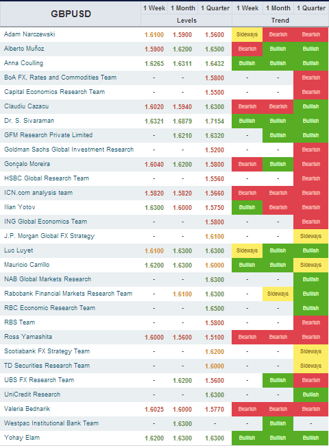
Task: Select Luc Luyet's Sideways week trend
Action: click(x=247, y=250)
